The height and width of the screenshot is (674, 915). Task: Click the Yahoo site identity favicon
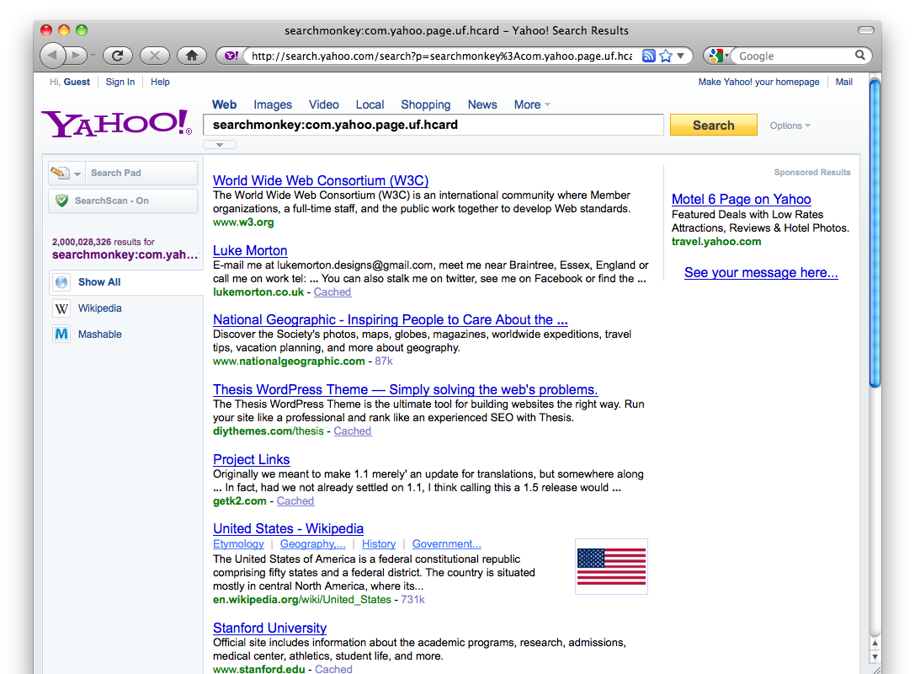231,56
